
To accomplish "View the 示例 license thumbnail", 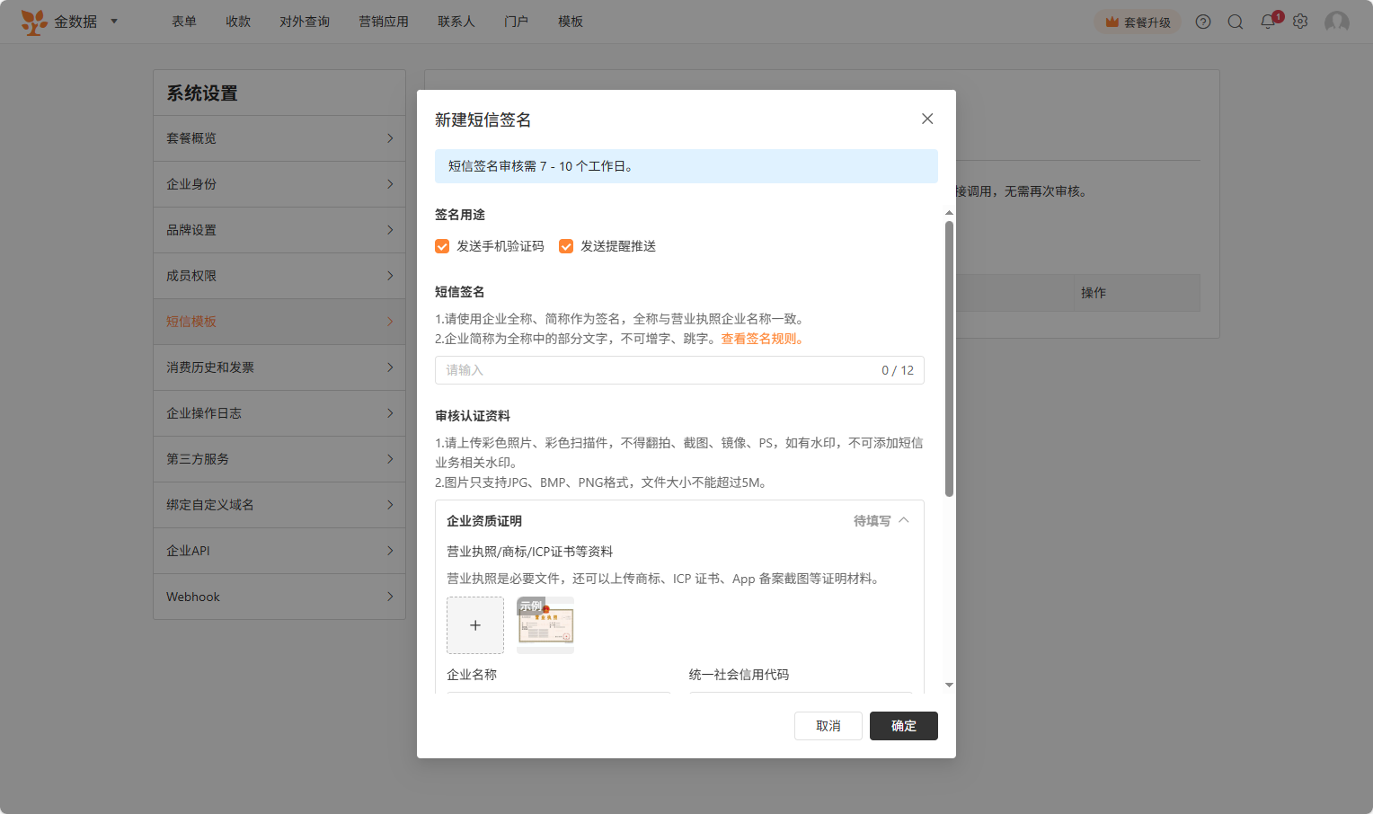I will [545, 625].
